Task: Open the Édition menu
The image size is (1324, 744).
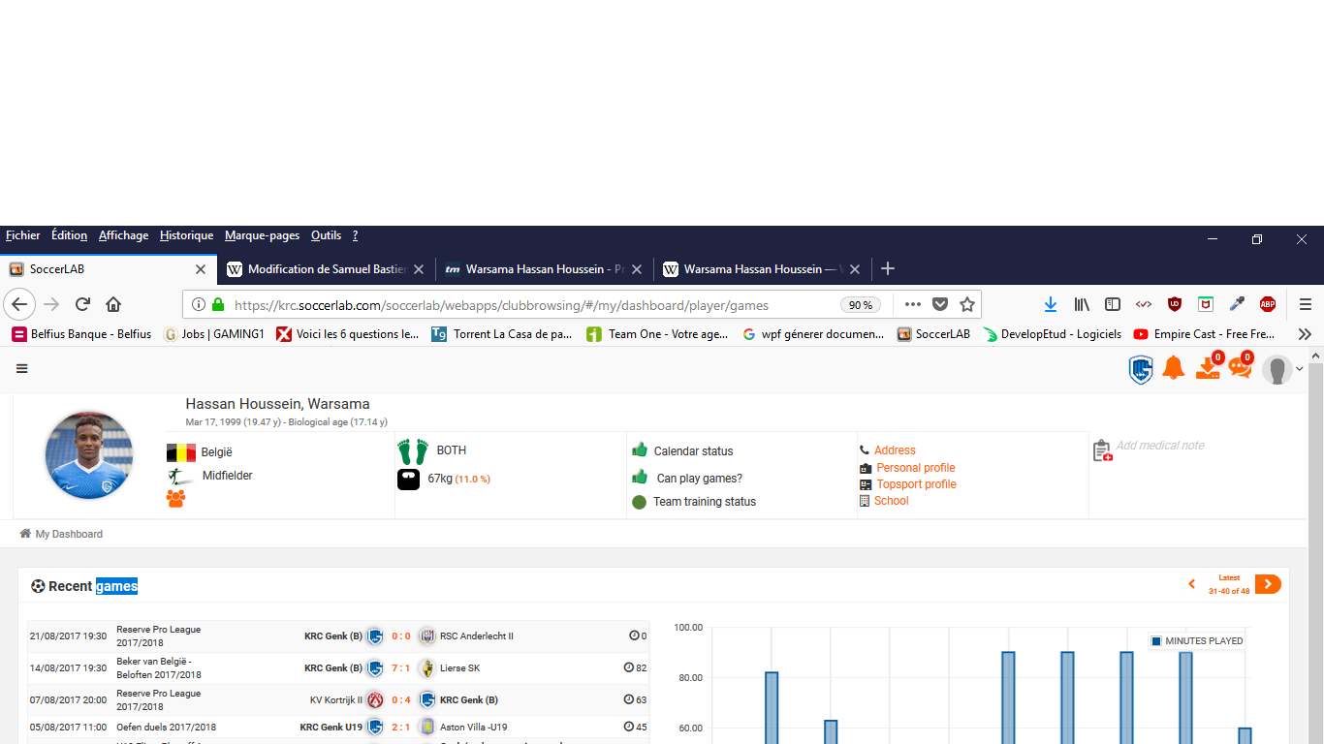Action: pos(69,235)
